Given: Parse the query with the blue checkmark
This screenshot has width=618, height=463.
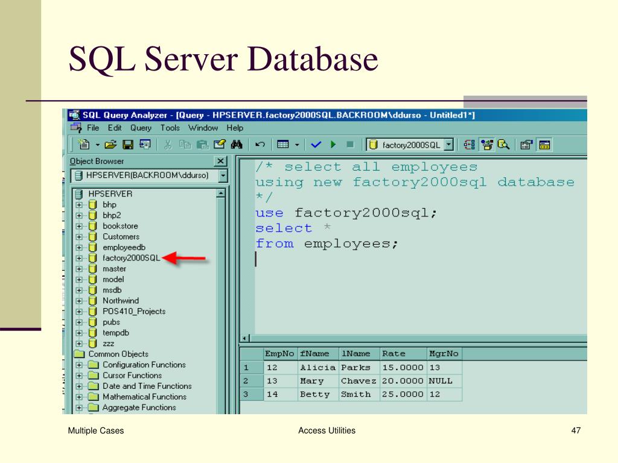Looking at the screenshot, I should [x=316, y=145].
